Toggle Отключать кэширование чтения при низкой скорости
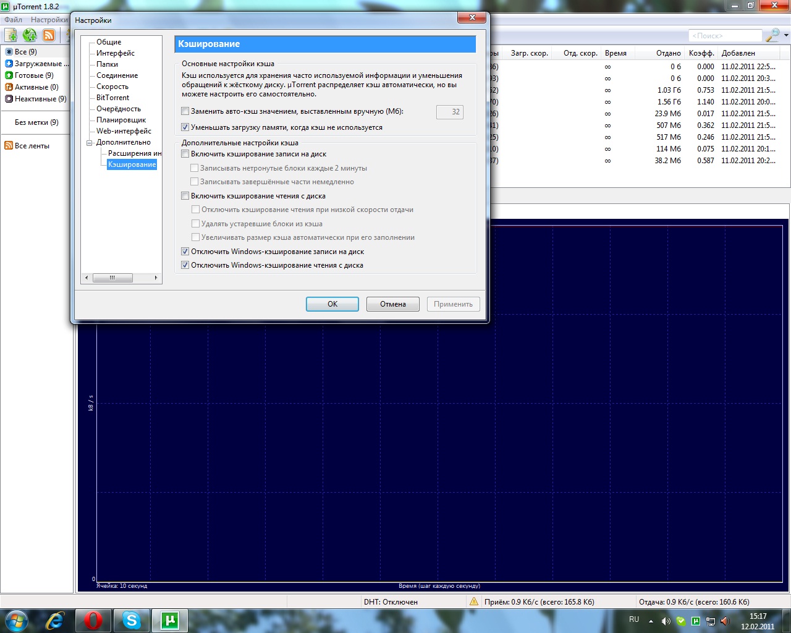791x633 pixels. tap(195, 210)
